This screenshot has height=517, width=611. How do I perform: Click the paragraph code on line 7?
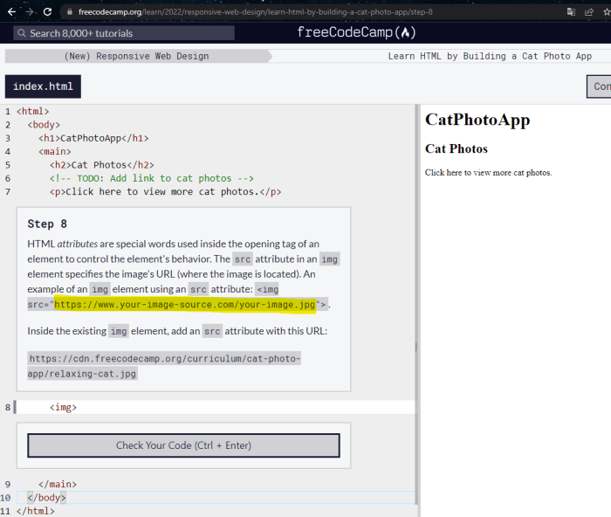click(x=165, y=192)
